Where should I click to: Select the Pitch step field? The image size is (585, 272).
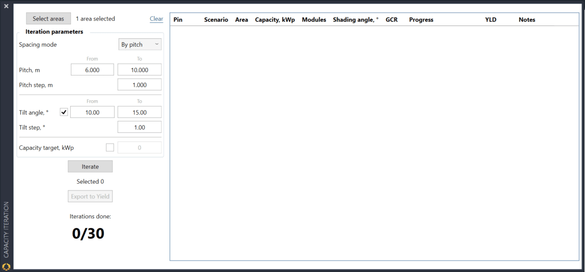pyautogui.click(x=140, y=85)
